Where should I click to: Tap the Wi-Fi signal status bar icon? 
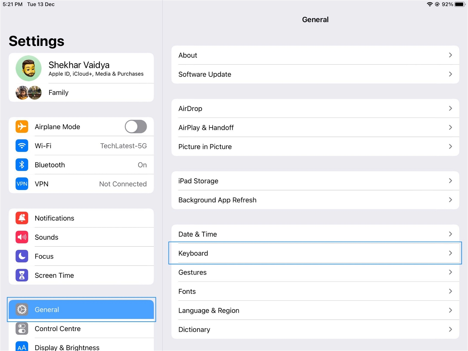[430, 4]
